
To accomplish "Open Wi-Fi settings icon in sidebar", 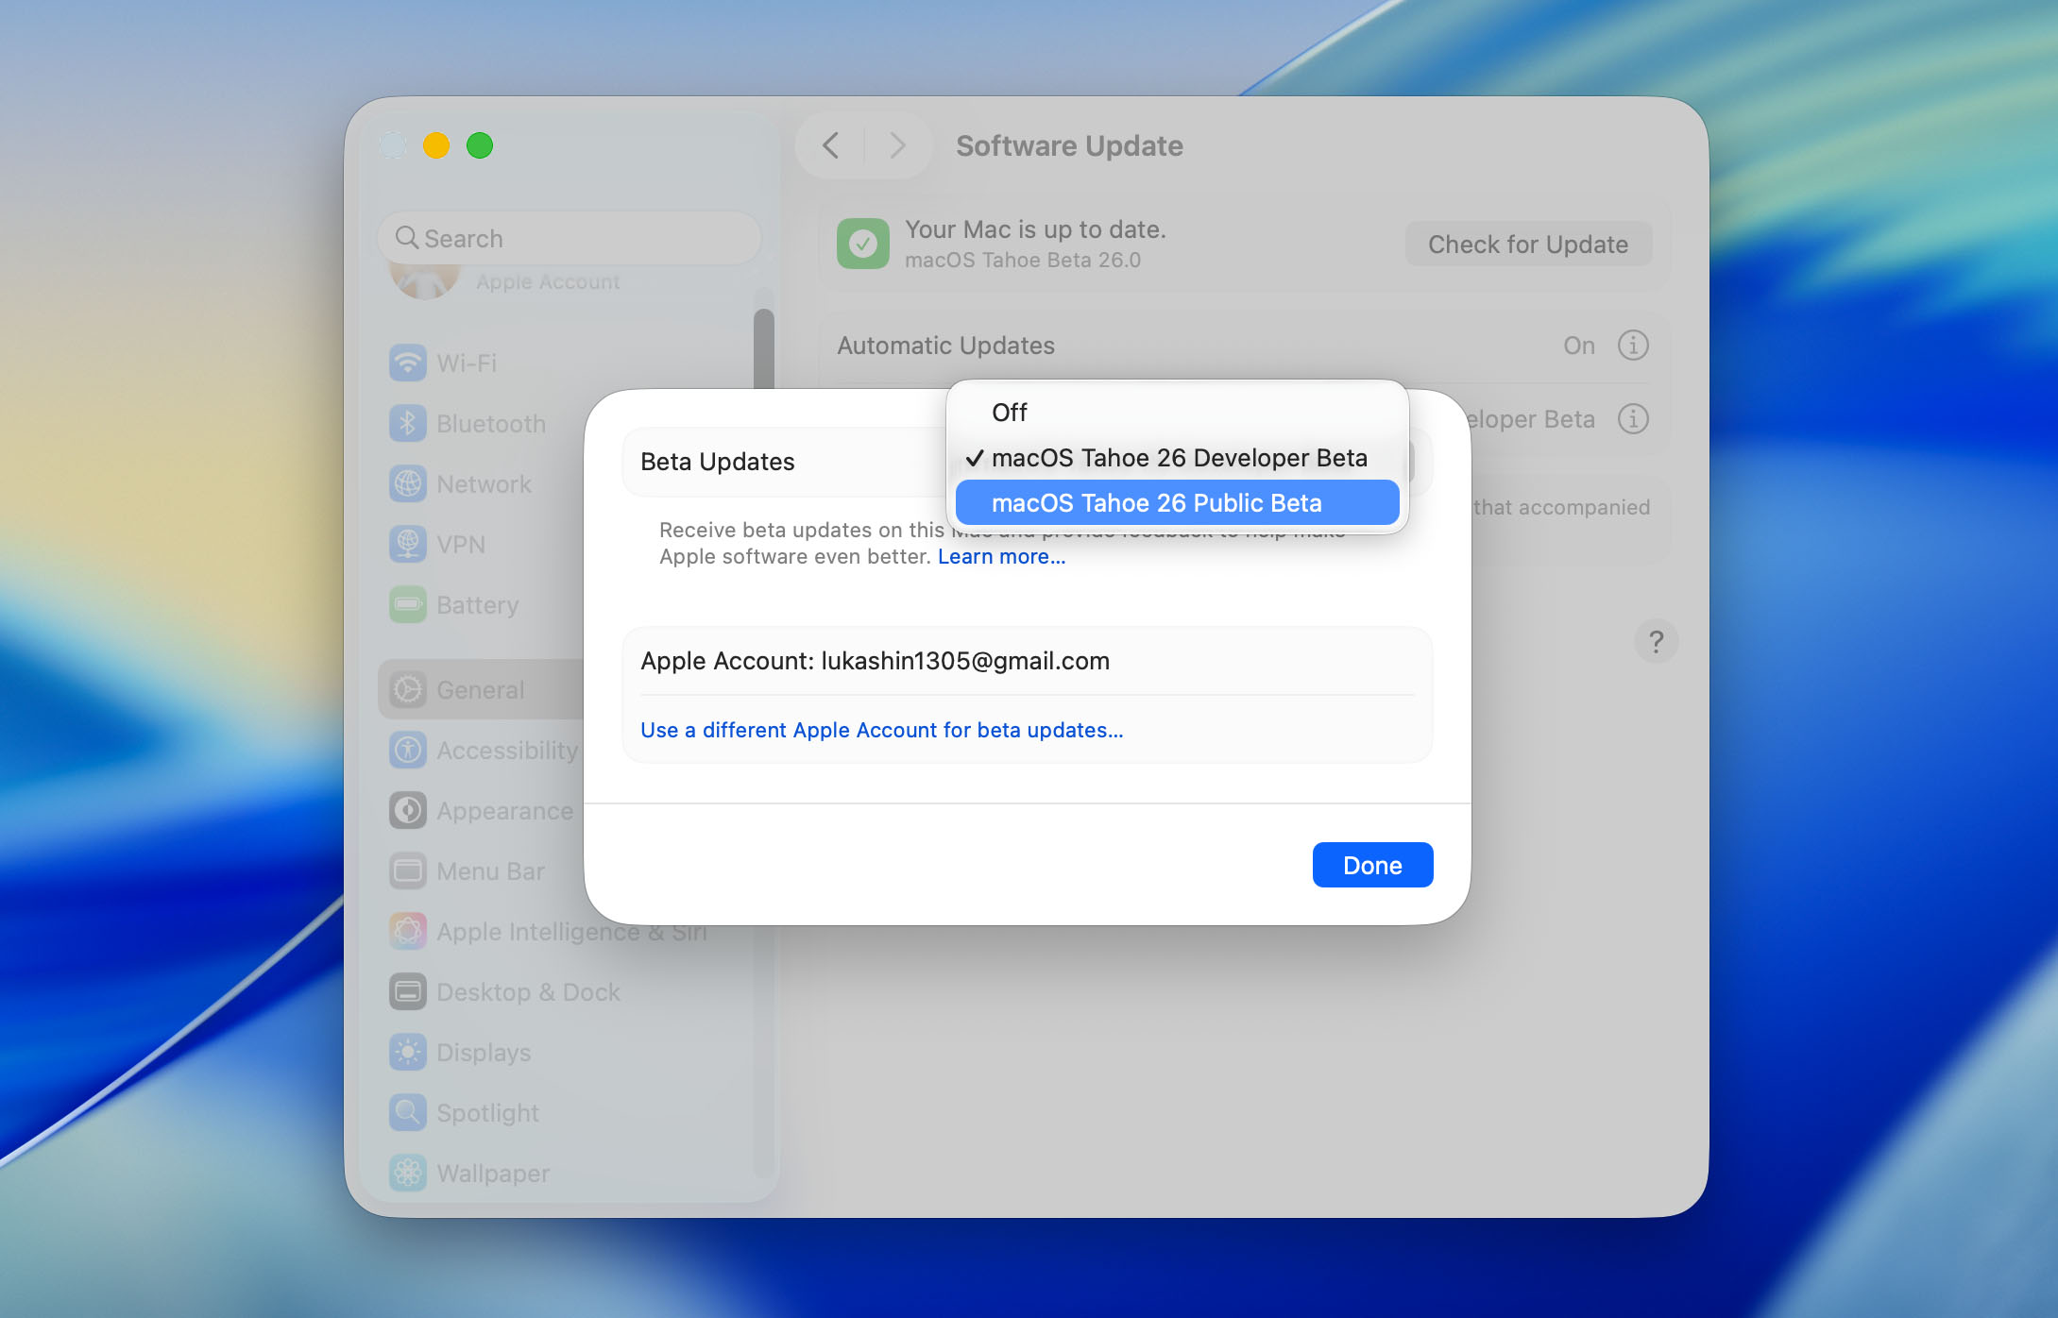I will tap(408, 363).
